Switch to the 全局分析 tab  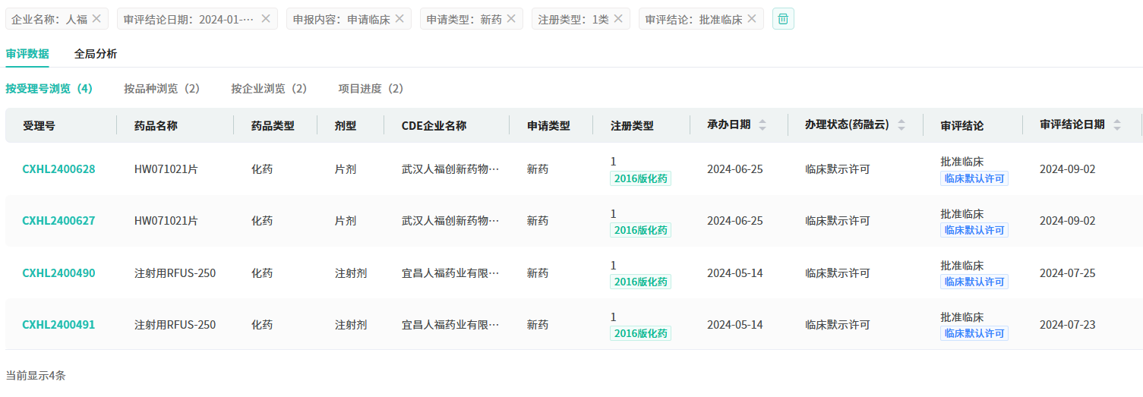pyautogui.click(x=96, y=54)
